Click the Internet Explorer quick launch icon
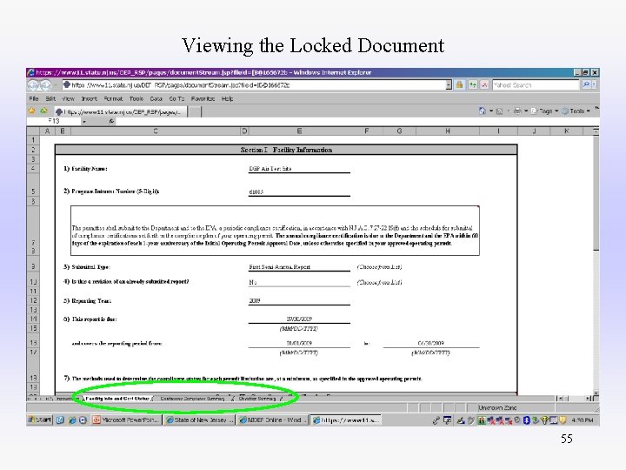This screenshot has height=470, width=626. tap(72, 420)
